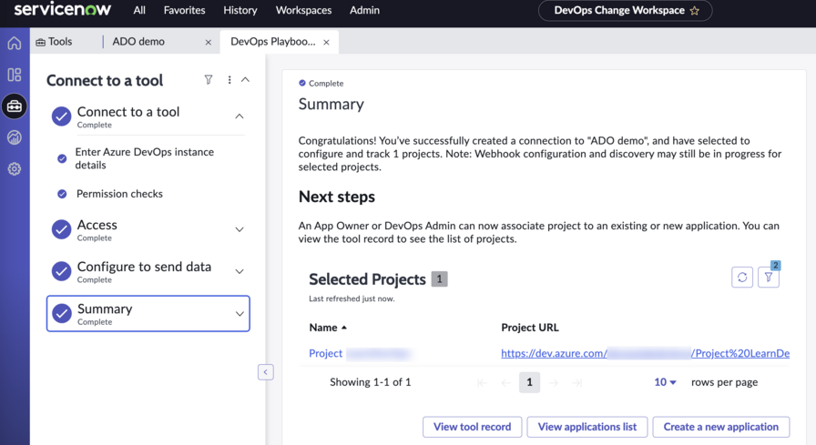
Task: Refresh the Selected Projects list
Action: (x=742, y=277)
